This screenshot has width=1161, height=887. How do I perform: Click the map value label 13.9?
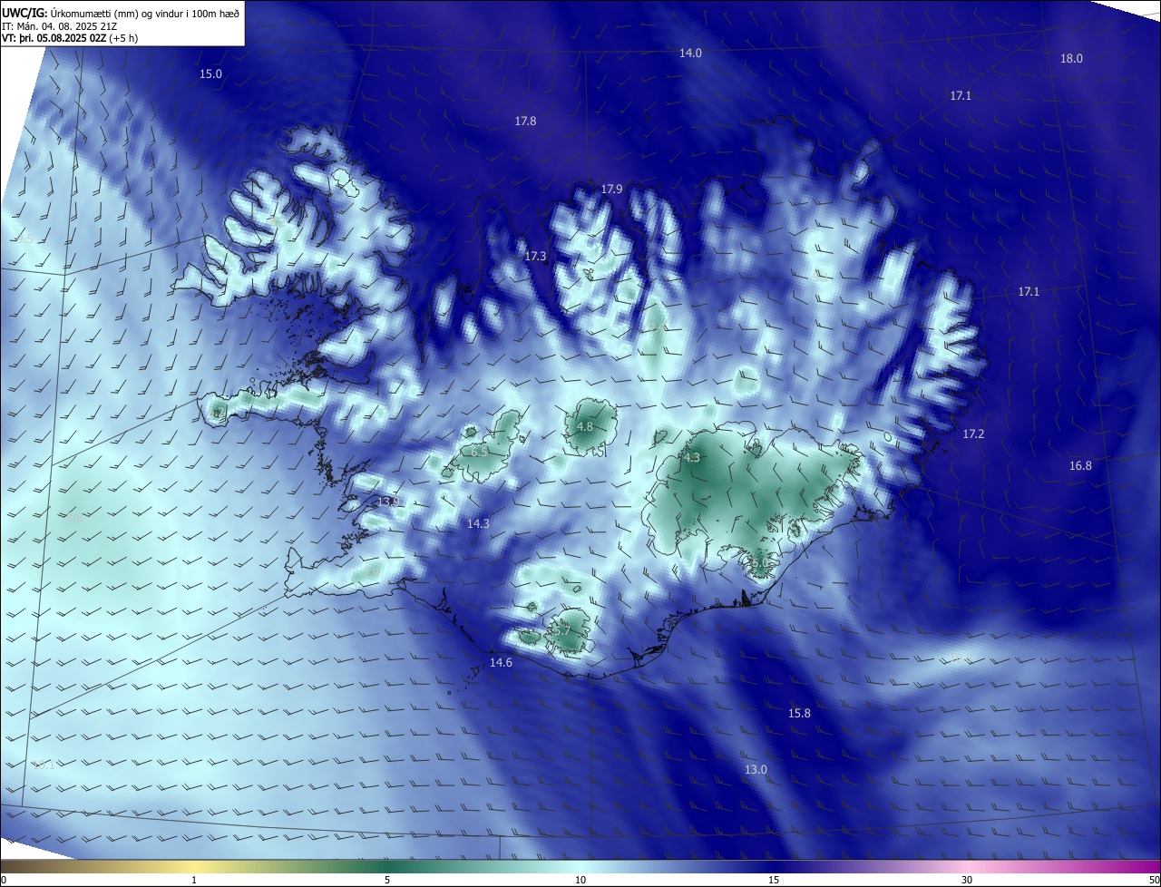[388, 502]
